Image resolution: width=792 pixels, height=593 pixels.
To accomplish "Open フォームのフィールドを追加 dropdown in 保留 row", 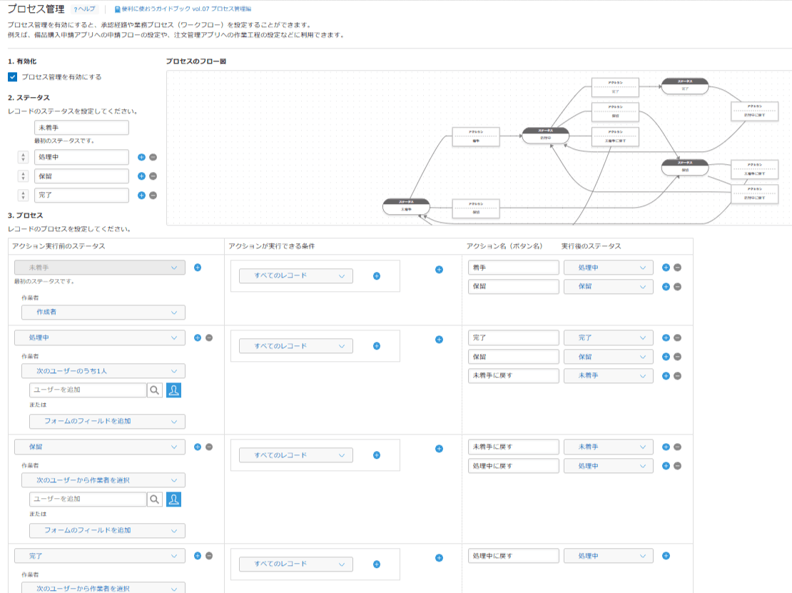I will [107, 530].
